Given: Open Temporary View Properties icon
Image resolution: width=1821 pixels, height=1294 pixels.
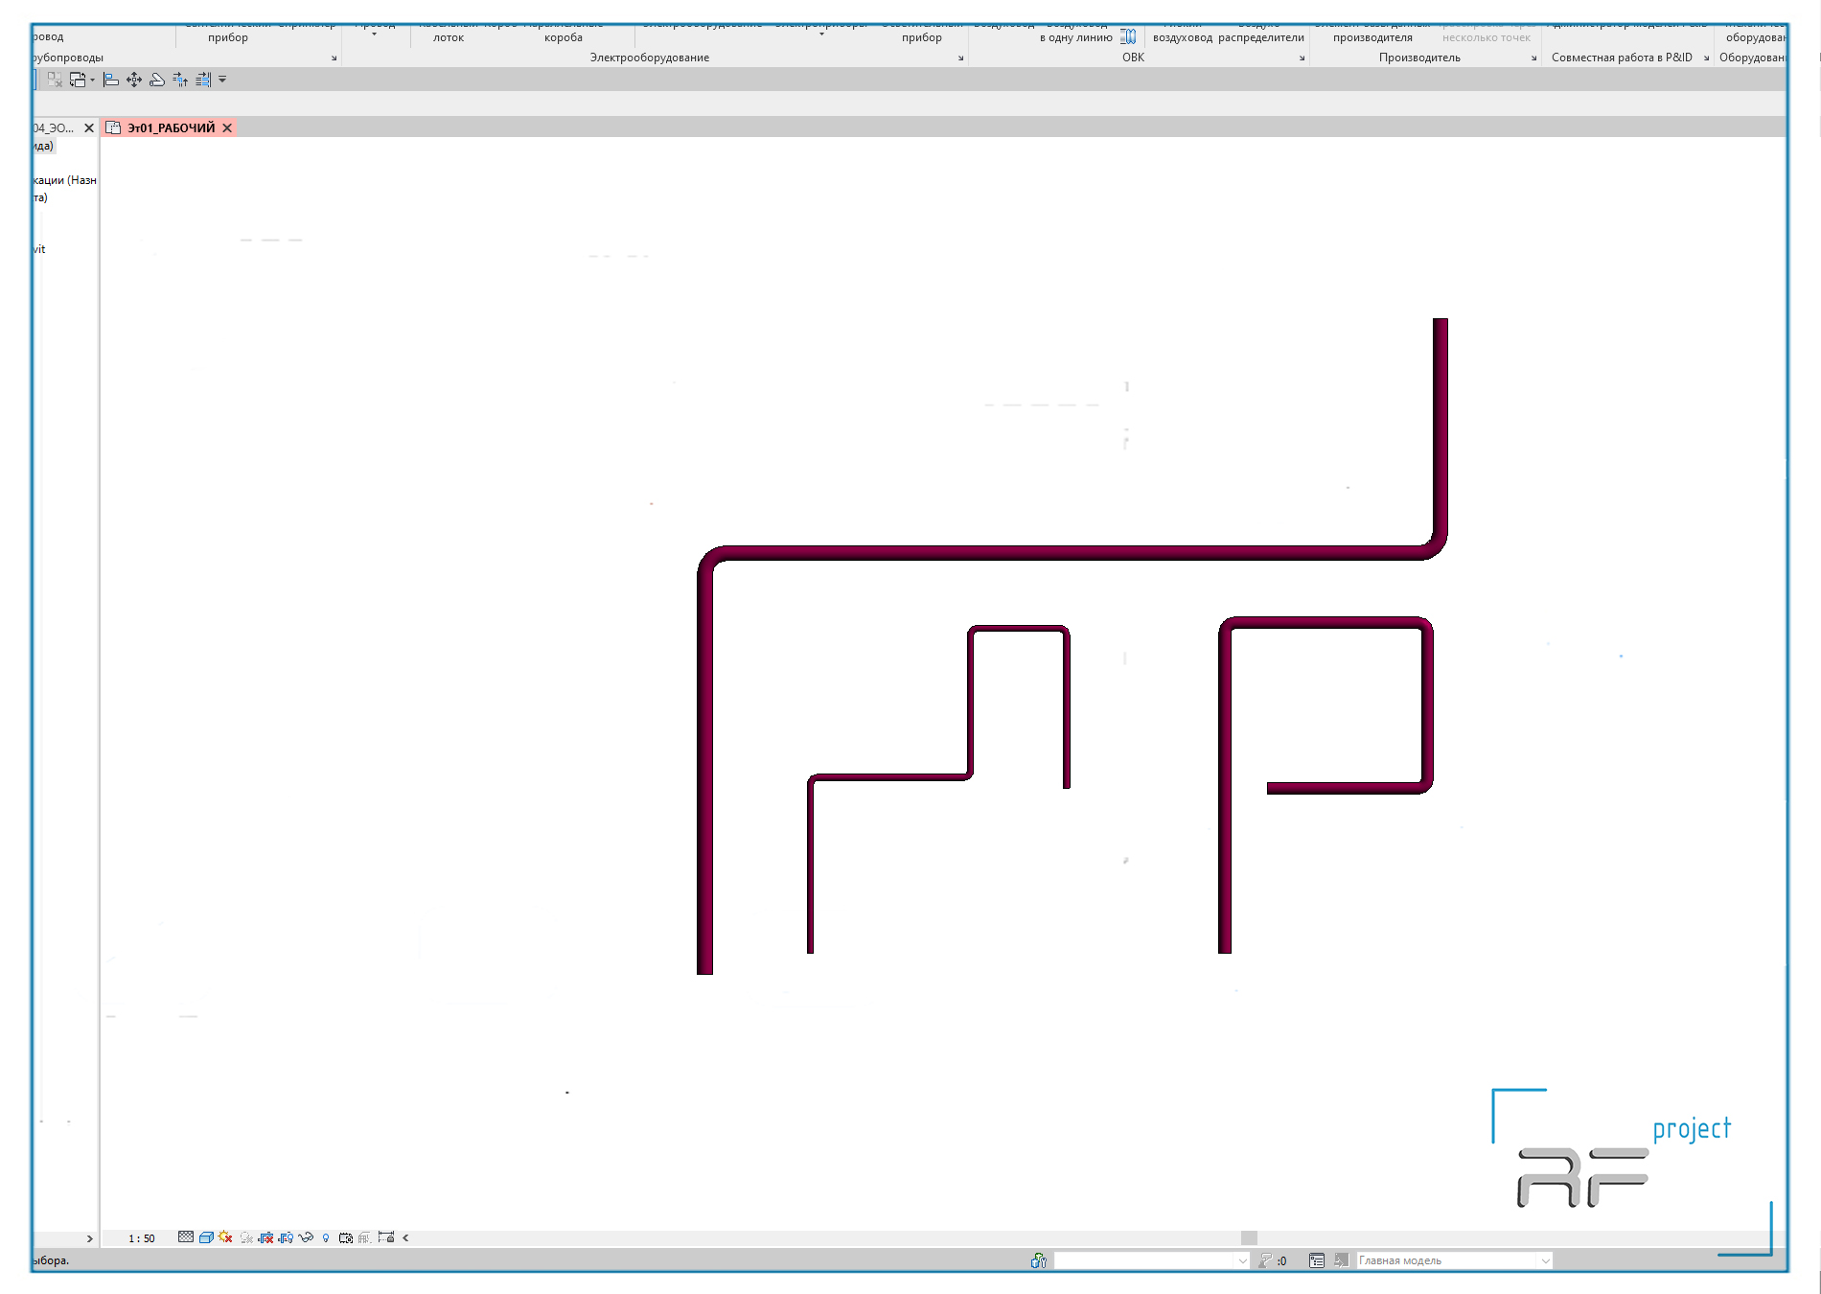Looking at the screenshot, I should point(346,1237).
